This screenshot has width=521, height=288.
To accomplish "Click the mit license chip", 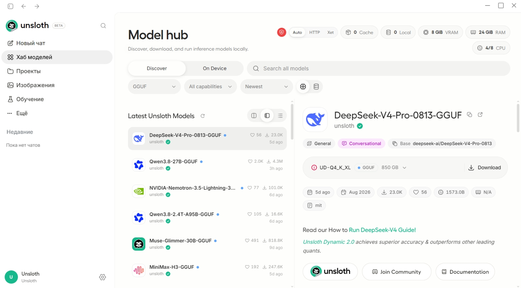I will (x=315, y=205).
